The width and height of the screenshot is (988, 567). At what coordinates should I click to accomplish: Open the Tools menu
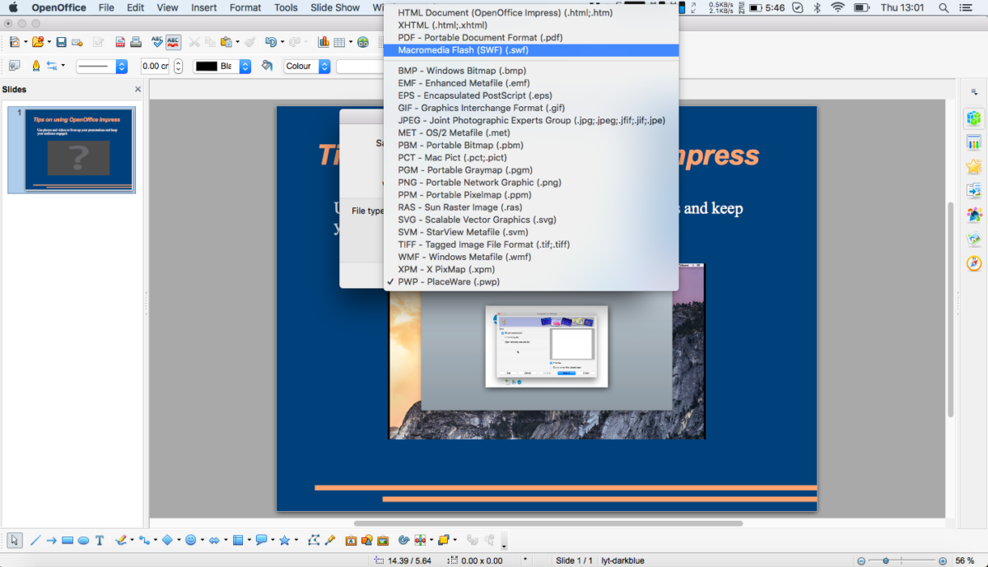point(286,7)
